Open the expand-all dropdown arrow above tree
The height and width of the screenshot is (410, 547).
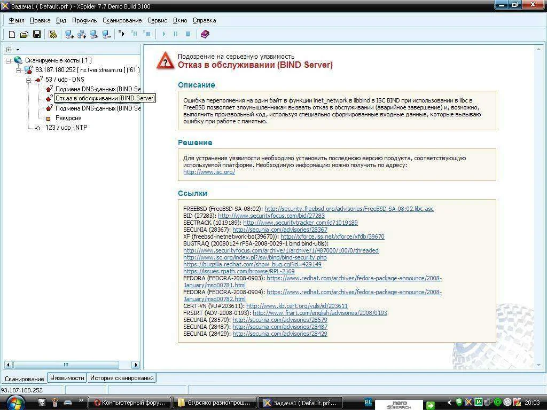point(18,50)
